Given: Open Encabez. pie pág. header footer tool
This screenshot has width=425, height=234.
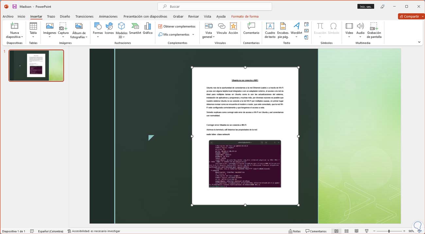Looking at the screenshot, I should (x=283, y=30).
